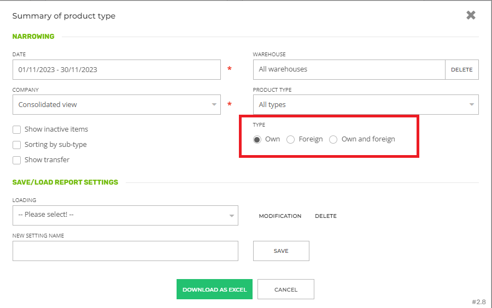Tick the Sorting by sub-type checkbox
This screenshot has width=492, height=308.
coord(17,145)
